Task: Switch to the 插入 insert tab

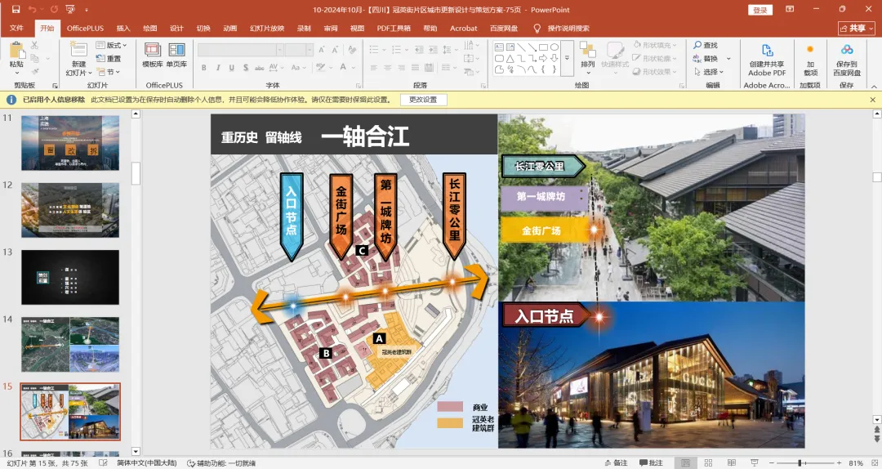Action: point(123,28)
